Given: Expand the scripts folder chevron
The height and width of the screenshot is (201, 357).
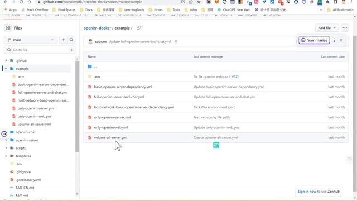Looking at the screenshot, I should (x=6, y=148).
